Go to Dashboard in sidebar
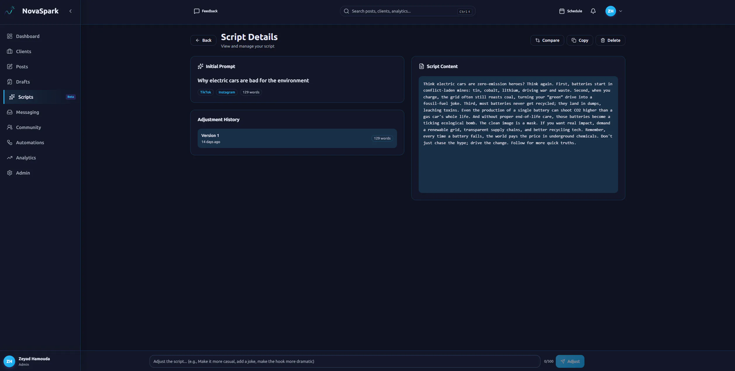This screenshot has height=371, width=735. coord(40,36)
